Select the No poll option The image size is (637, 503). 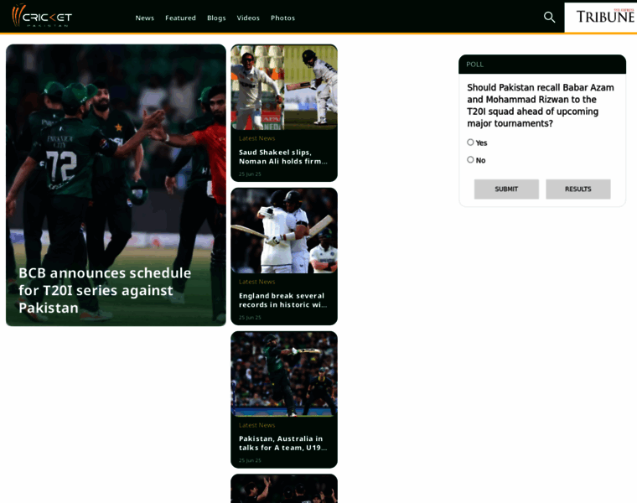pyautogui.click(x=470, y=159)
